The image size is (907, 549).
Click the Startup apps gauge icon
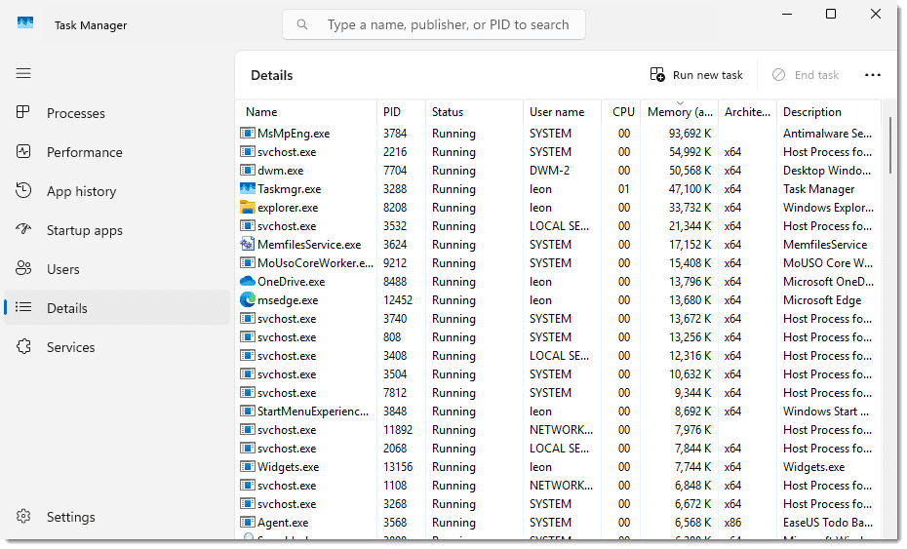point(23,229)
